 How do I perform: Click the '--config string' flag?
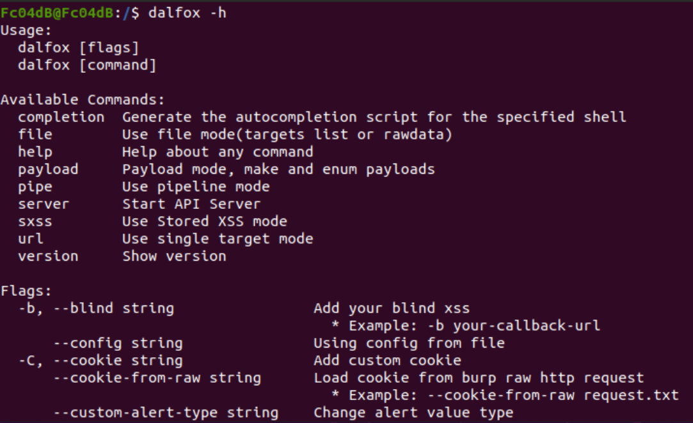(x=118, y=343)
